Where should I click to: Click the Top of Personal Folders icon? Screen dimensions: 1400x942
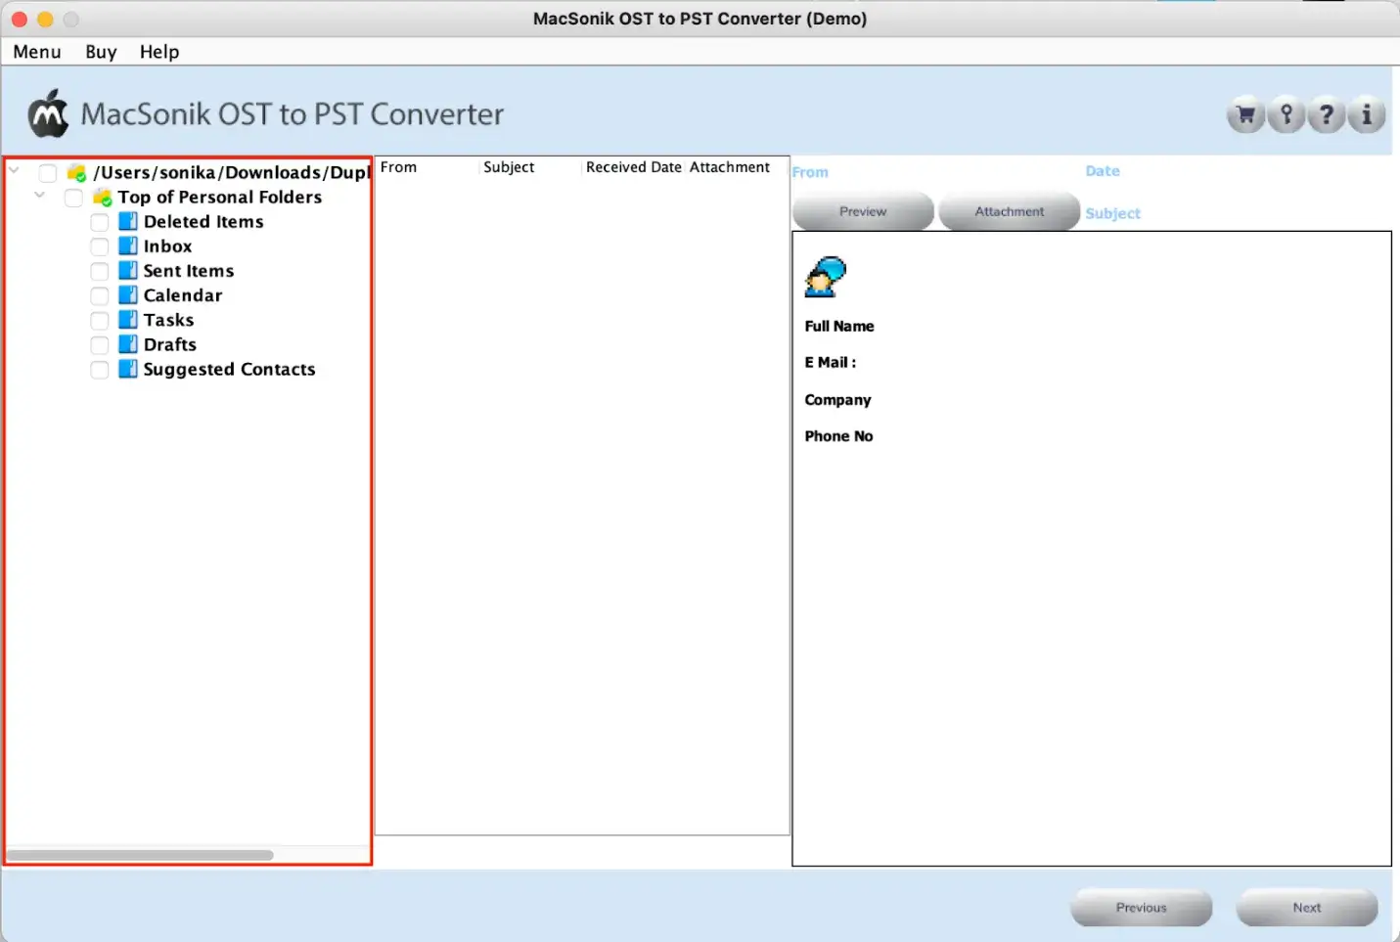[103, 198]
